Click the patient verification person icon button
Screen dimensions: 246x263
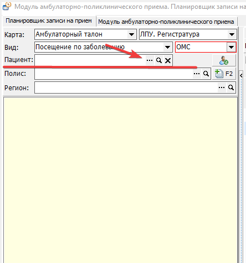[224, 60]
